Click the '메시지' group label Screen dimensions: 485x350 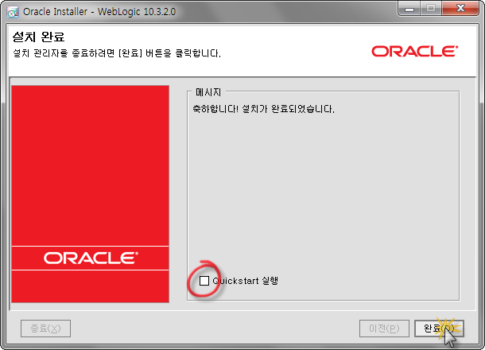tap(208, 92)
